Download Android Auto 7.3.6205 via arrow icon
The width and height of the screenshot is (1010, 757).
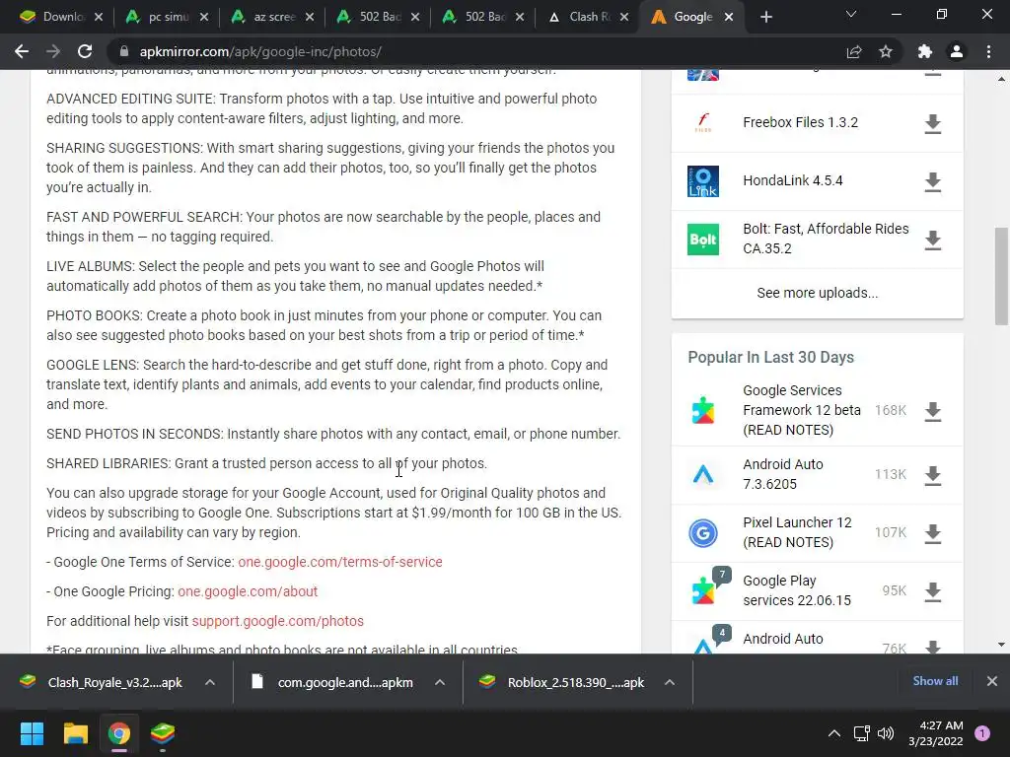933,475
